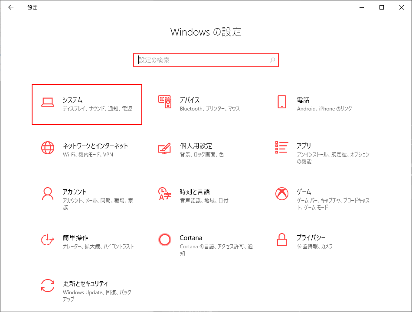The width and height of the screenshot is (412, 312).
Task: Open the アプリ list icon
Action: coord(281,147)
